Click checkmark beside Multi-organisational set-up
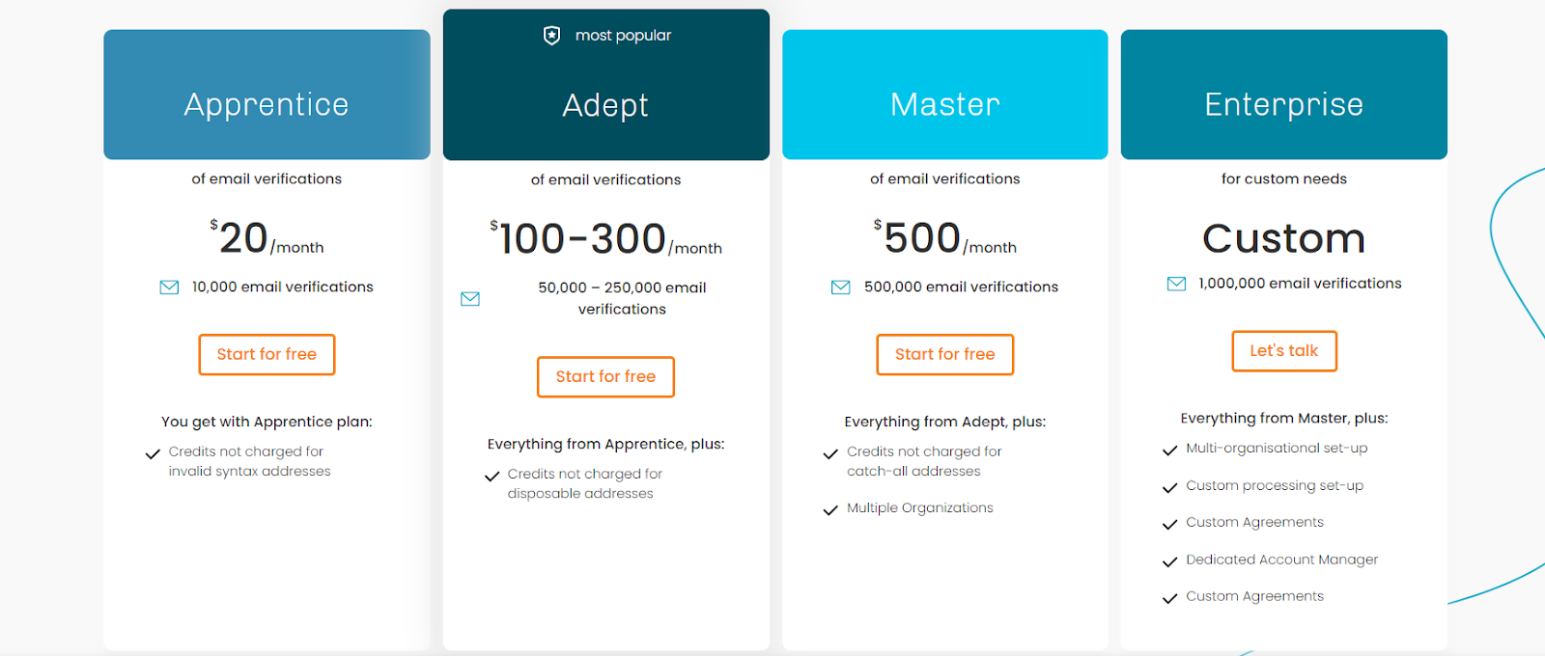1545x656 pixels. pyautogui.click(x=1169, y=450)
